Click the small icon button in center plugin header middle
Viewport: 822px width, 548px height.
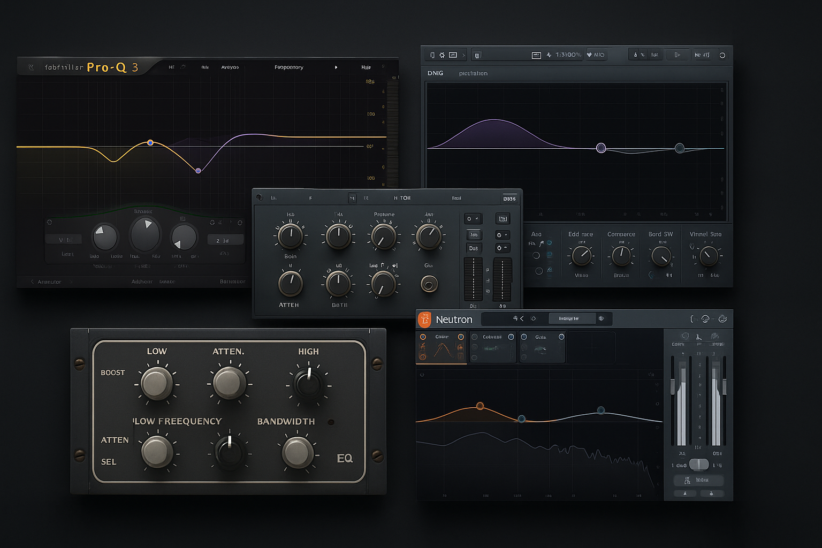[x=352, y=198]
